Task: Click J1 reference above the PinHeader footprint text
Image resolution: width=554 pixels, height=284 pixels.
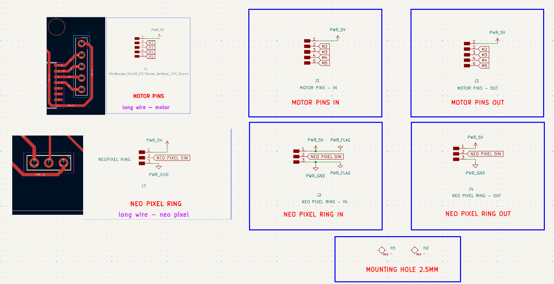Action: click(145, 69)
